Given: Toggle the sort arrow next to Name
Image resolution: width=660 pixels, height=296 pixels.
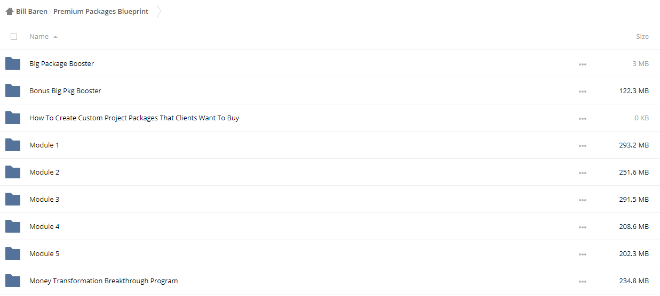Looking at the screenshot, I should [x=55, y=37].
